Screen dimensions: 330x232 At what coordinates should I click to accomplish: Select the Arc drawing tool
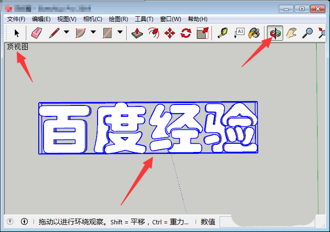[81, 33]
